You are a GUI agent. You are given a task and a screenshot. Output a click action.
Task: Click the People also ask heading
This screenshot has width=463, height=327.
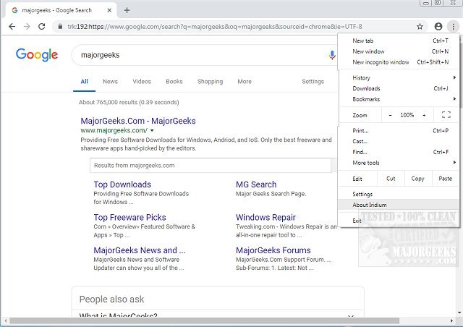click(111, 300)
